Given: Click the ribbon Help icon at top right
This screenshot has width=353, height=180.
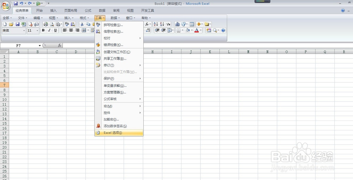Looking at the screenshot, I should (343, 10).
